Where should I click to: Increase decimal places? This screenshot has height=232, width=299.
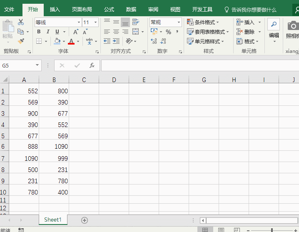click(x=154, y=41)
